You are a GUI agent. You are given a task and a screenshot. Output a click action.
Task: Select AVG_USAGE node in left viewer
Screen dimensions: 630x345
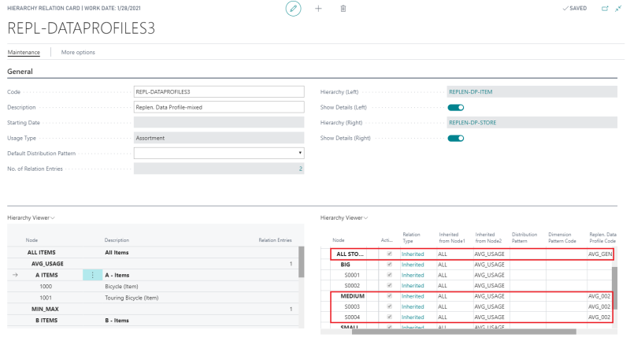[47, 264]
